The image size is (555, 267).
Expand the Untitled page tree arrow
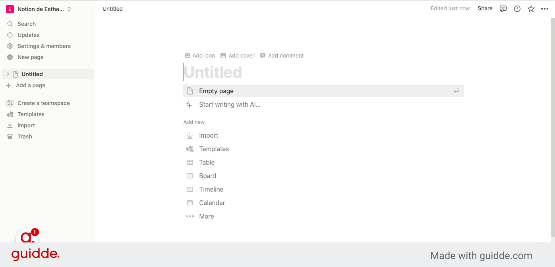click(x=8, y=74)
